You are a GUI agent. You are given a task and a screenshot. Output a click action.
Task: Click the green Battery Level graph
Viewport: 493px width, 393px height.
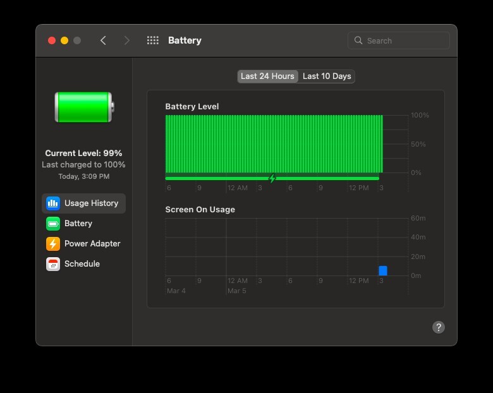(274, 143)
